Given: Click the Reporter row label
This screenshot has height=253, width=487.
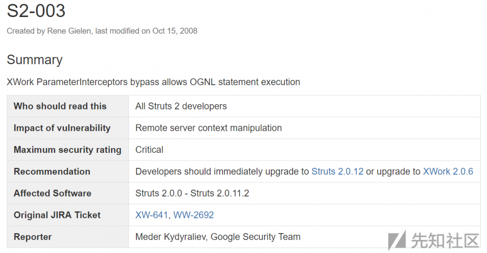Looking at the screenshot, I should click(33, 237).
